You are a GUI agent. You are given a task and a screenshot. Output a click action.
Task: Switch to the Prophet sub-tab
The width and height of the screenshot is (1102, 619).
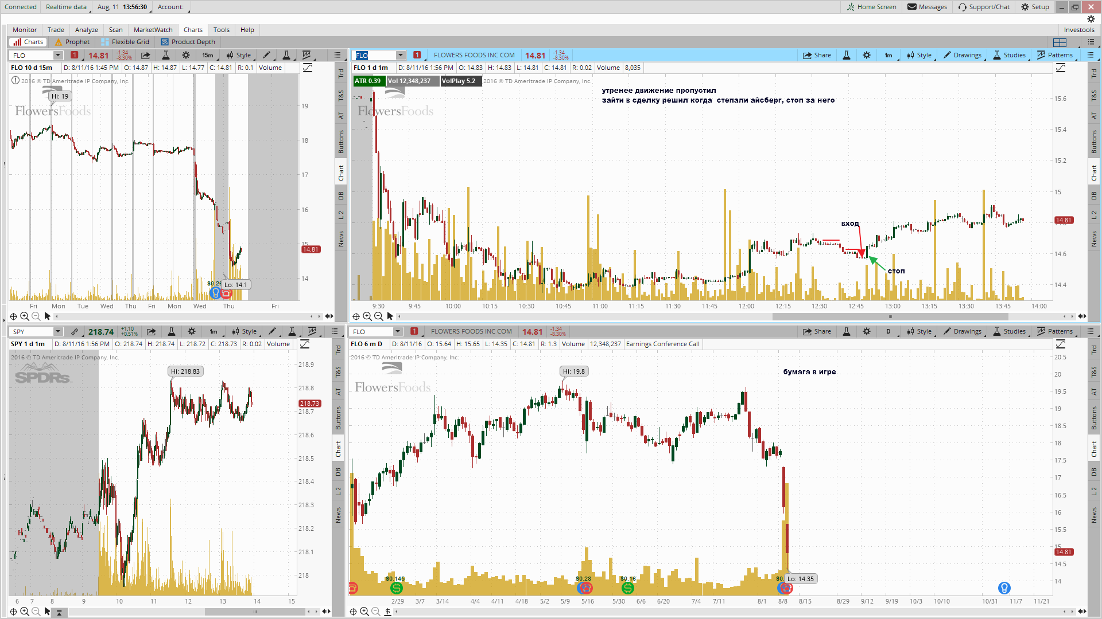pos(72,42)
